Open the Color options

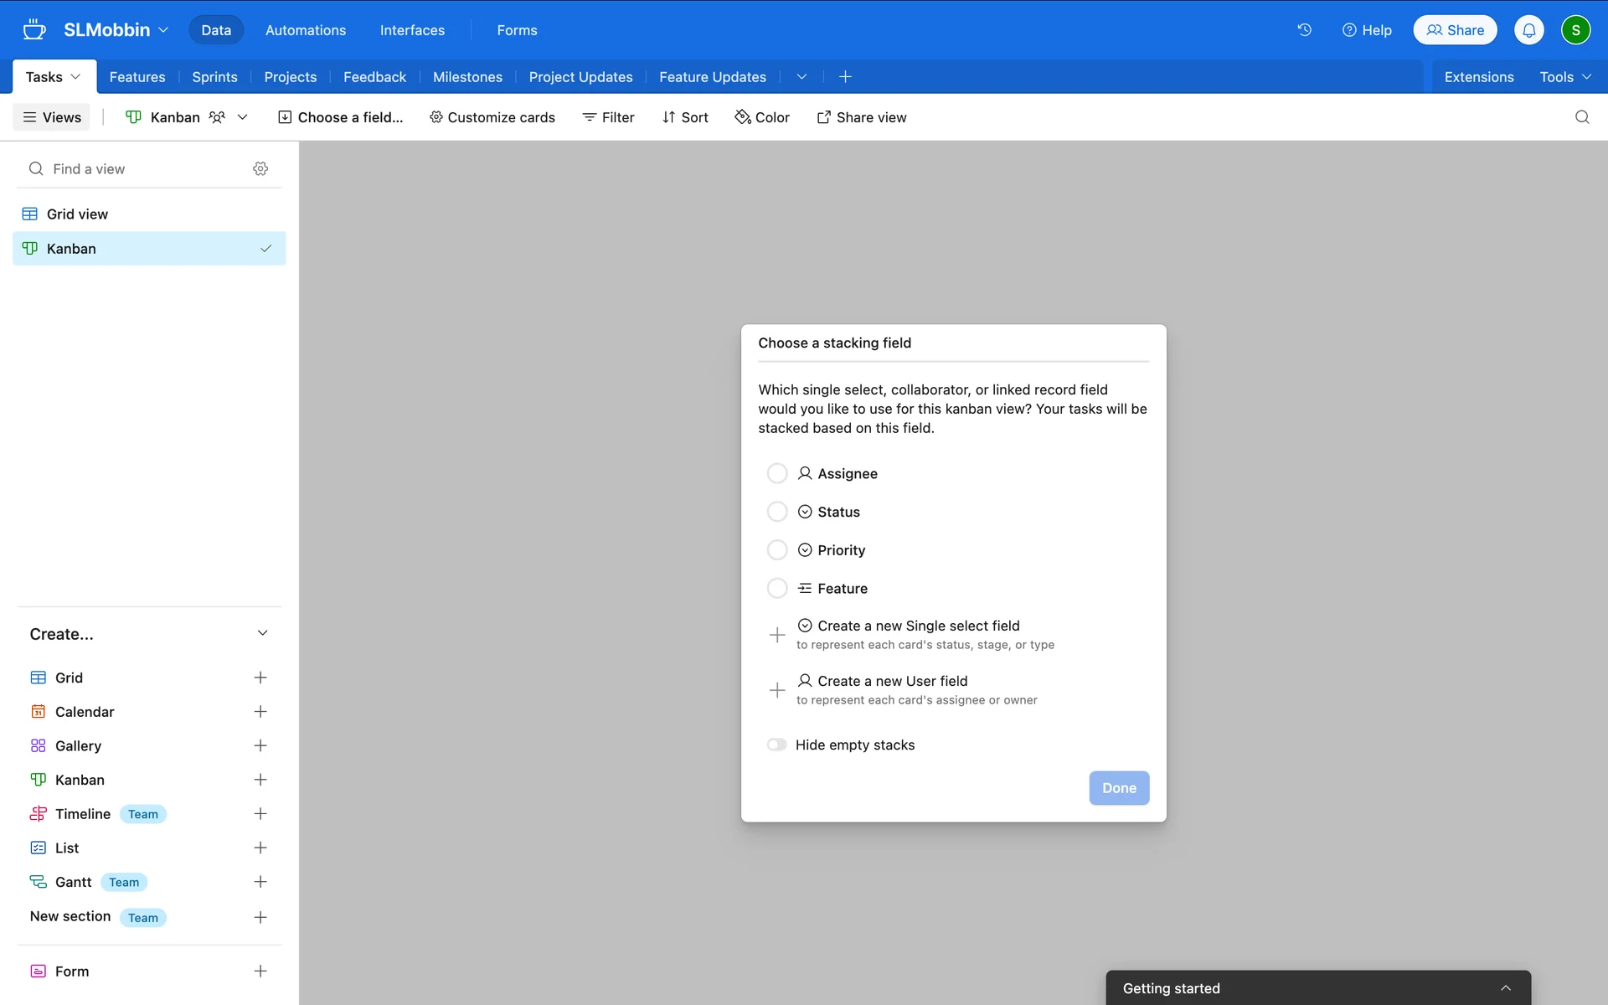point(761,117)
